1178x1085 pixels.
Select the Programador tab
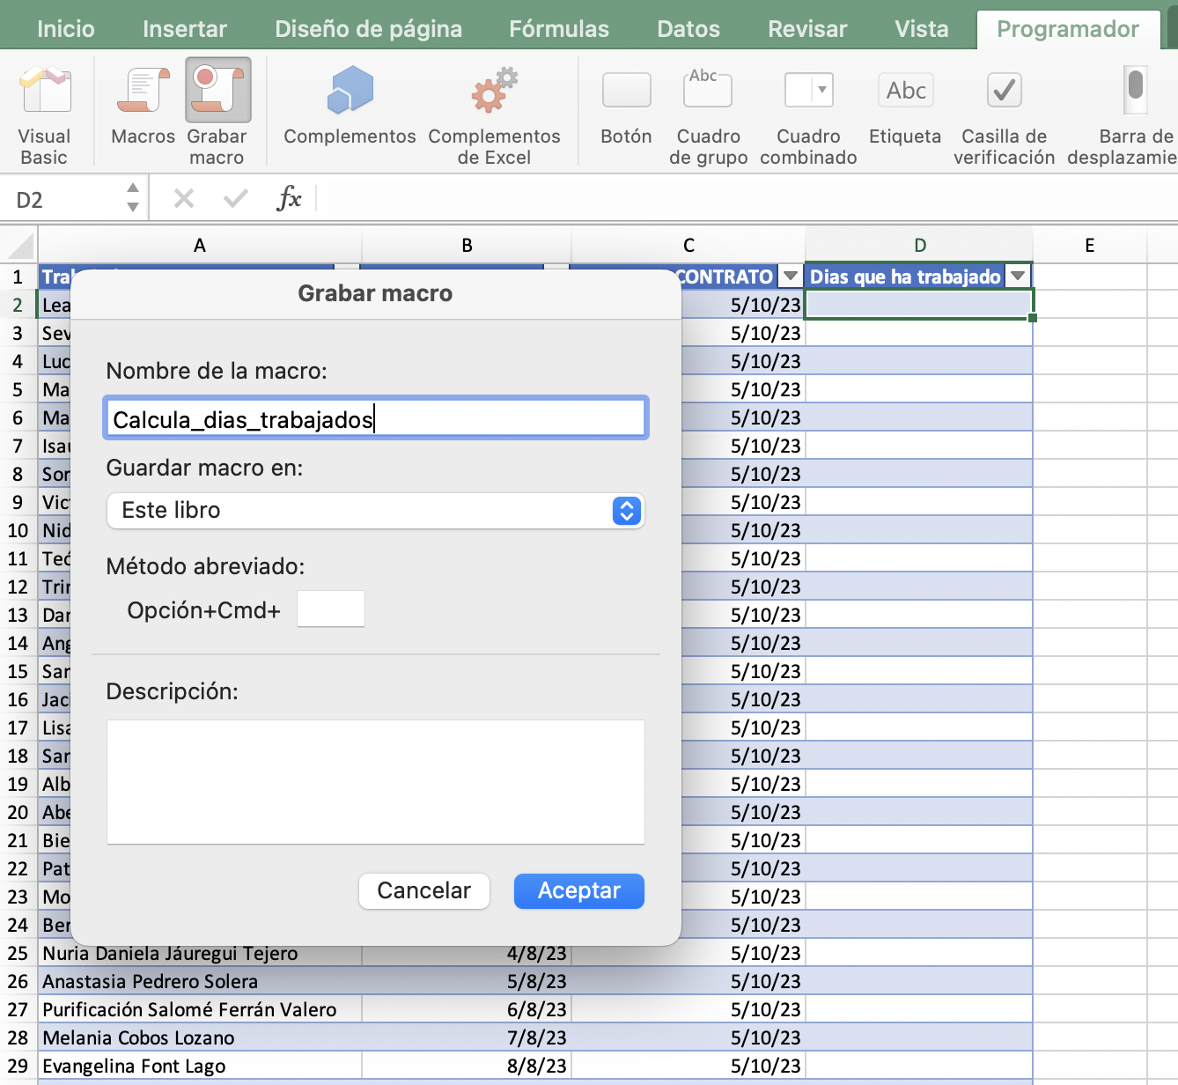point(1068,29)
